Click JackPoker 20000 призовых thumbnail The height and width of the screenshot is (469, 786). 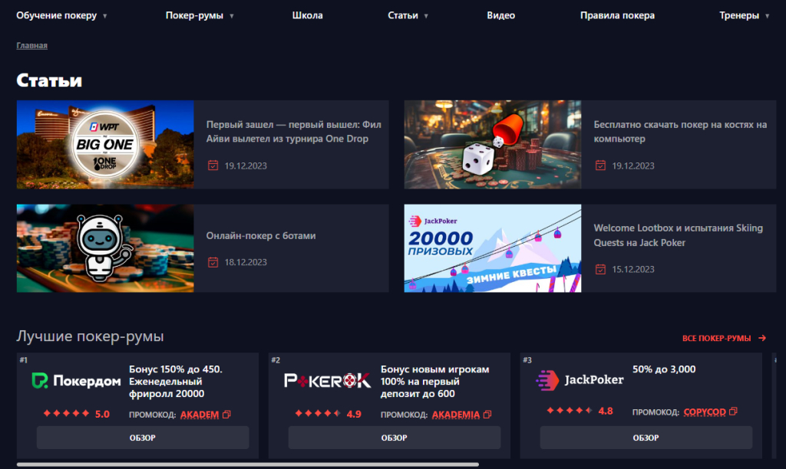(493, 248)
